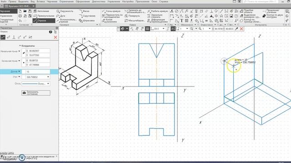Image resolution: width=291 pixels, height=163 pixels.
Task: Click the red X in the view toolbar
Action: (241, 29)
